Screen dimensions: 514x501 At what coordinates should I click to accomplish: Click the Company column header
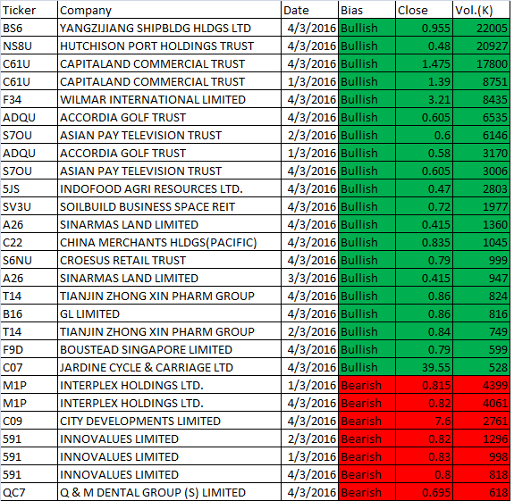coord(169,10)
